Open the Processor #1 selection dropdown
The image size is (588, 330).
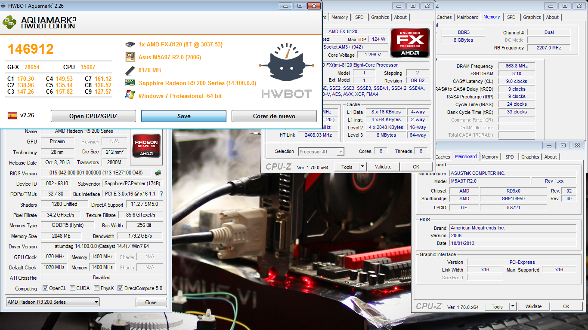[321, 151]
